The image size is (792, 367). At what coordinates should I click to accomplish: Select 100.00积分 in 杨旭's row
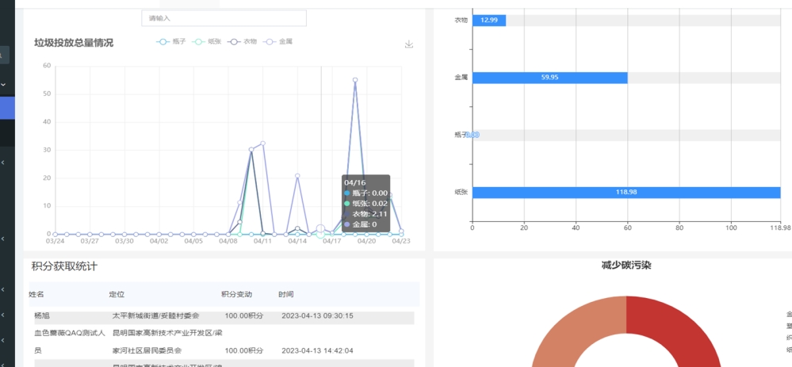tap(244, 316)
